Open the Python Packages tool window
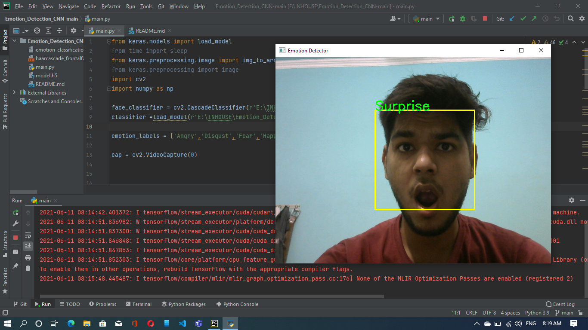Viewport: 588px width, 330px height. tap(183, 304)
